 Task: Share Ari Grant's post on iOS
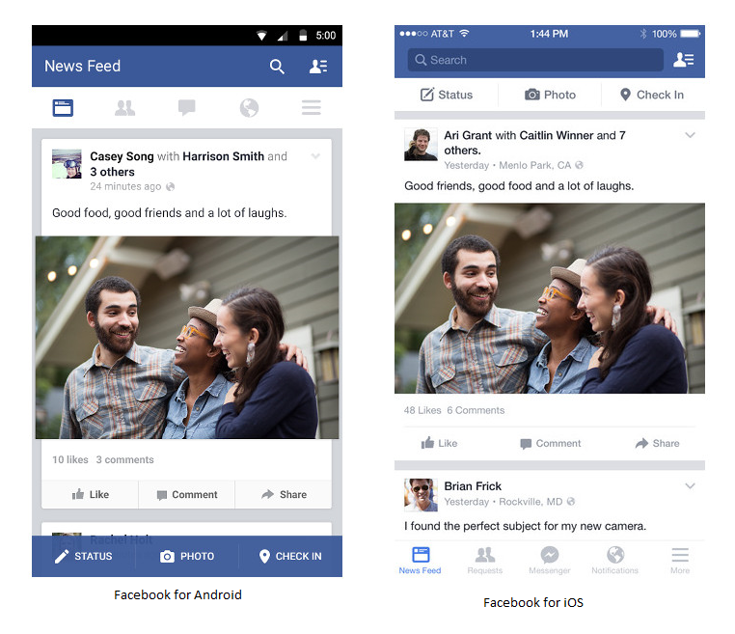(x=657, y=443)
